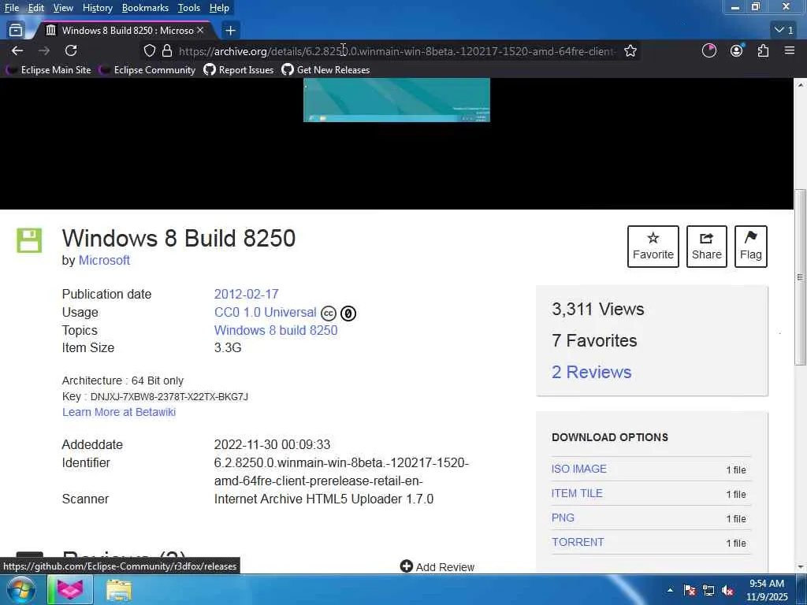Open the Edit menu
This screenshot has height=605, width=807.
coord(35,8)
